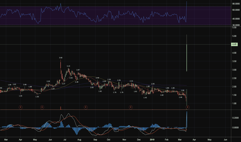241x142 pixels.
Task: Click the 1.55 low label near April
Action: 20,96
